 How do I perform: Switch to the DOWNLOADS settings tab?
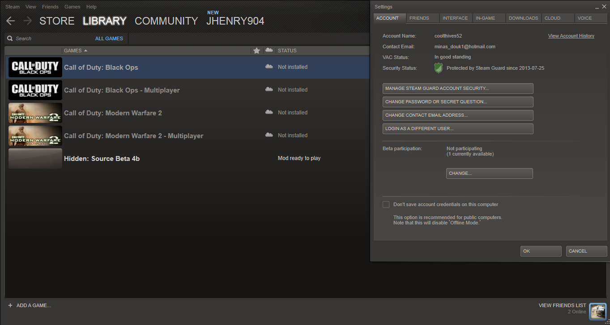coord(524,18)
